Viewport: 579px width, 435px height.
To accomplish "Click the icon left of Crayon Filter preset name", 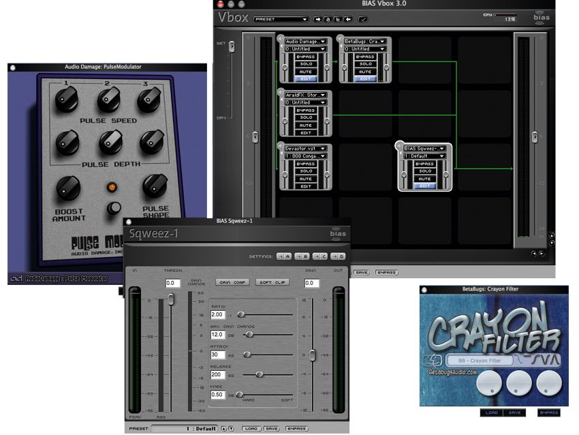I will click(x=433, y=360).
